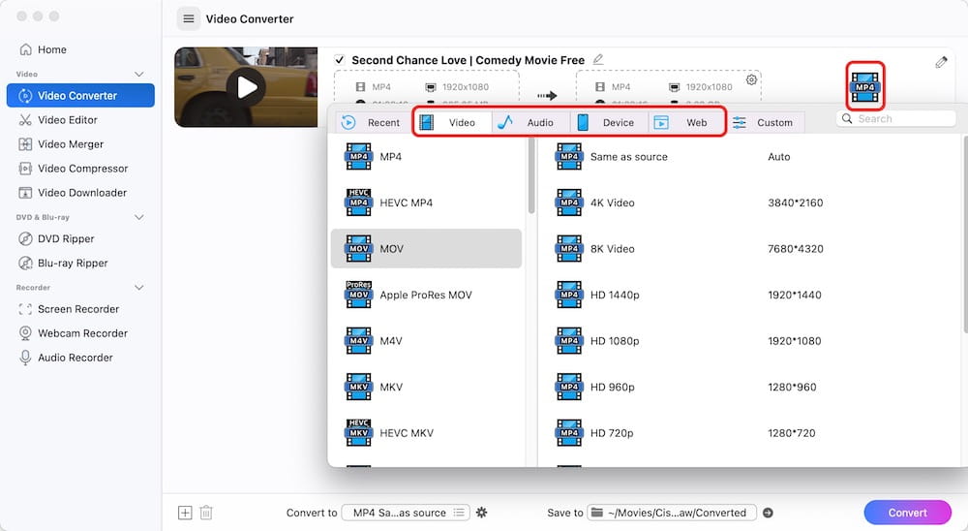Image resolution: width=968 pixels, height=531 pixels.
Task: Switch to the Device format tab
Action: click(x=609, y=122)
